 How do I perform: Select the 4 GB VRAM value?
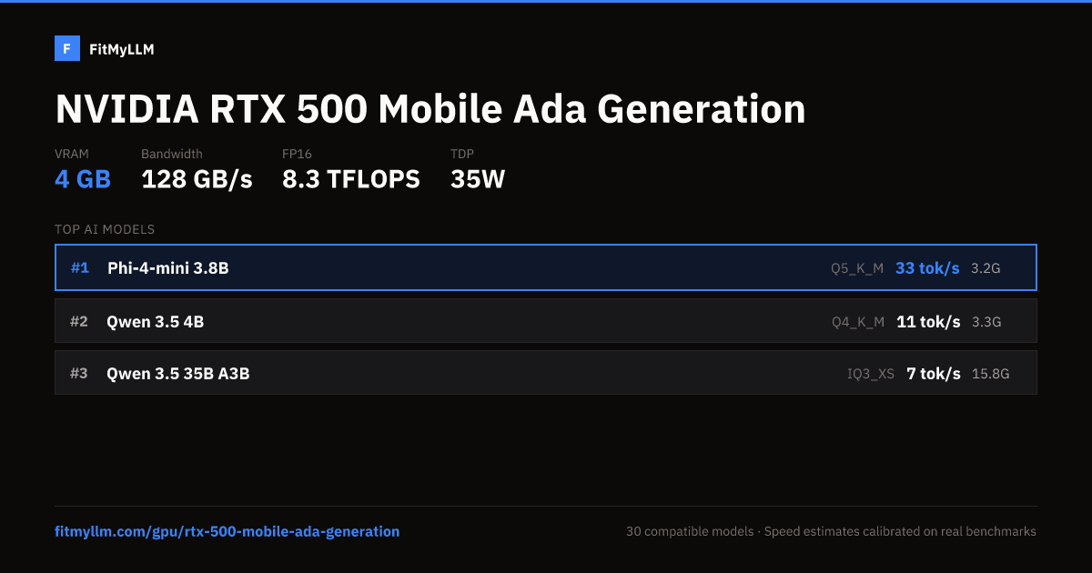point(83,179)
